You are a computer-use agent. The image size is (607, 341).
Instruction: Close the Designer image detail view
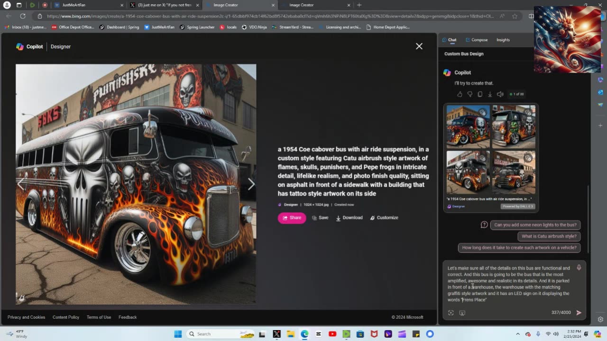pos(419,46)
